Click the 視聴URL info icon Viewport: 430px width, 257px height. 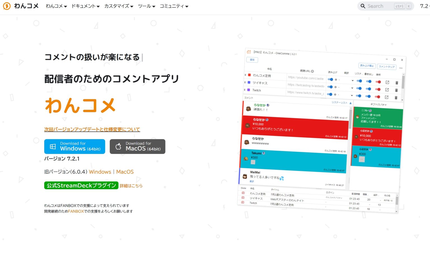(312, 71)
